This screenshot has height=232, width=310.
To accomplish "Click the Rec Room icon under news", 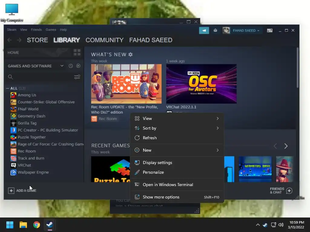I will (94, 119).
